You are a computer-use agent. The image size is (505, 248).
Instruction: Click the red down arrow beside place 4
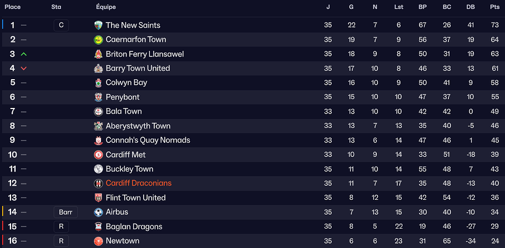pos(23,68)
